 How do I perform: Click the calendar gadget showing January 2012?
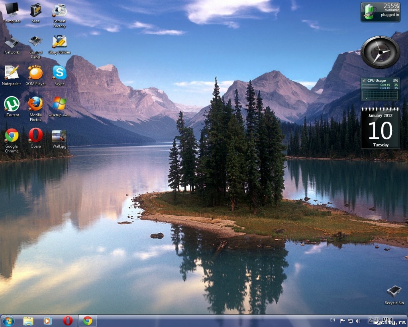(x=381, y=128)
